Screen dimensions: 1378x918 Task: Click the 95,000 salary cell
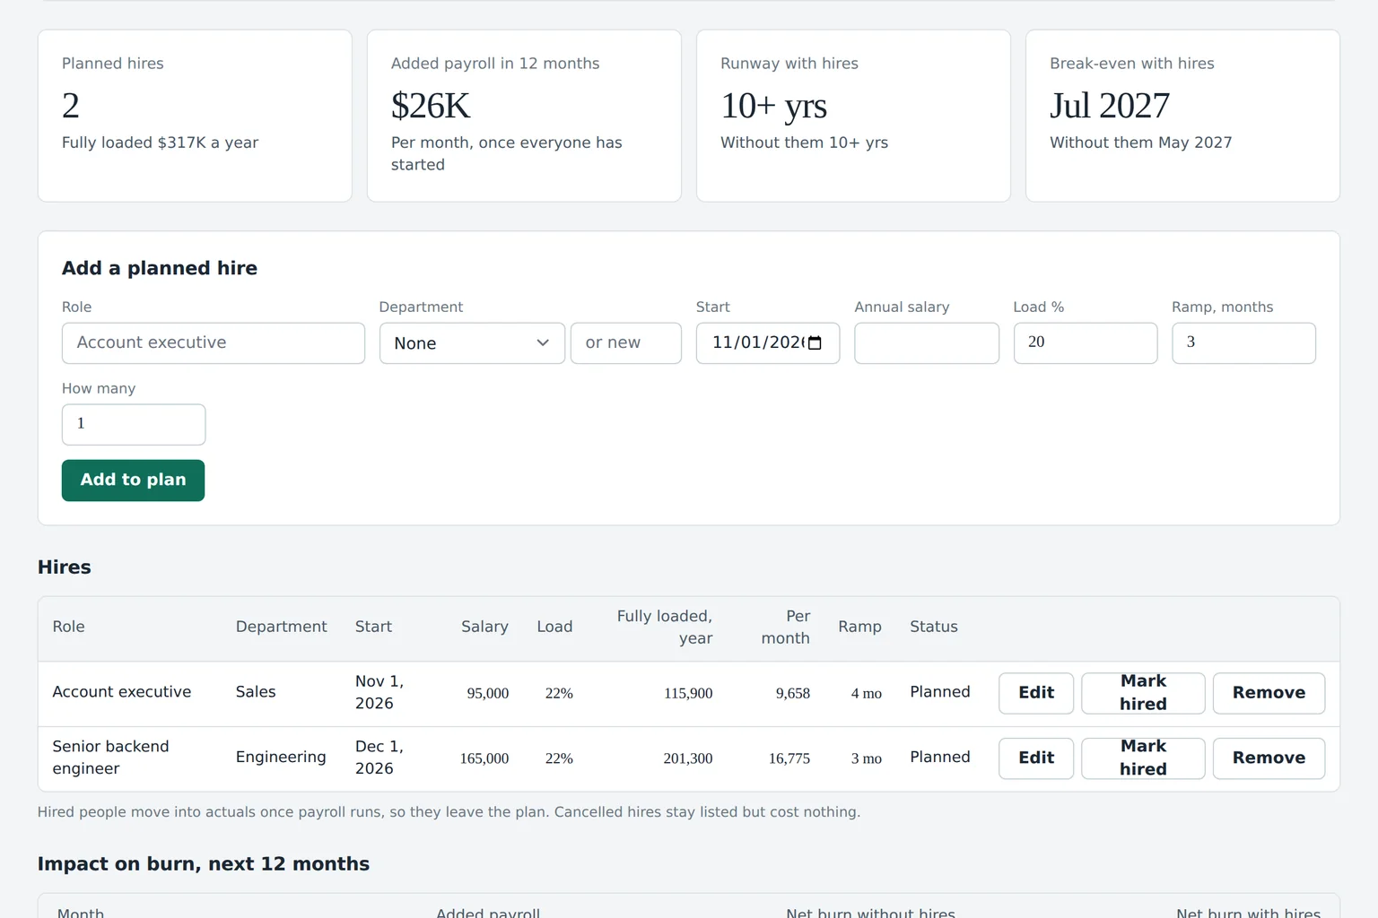[x=488, y=693]
